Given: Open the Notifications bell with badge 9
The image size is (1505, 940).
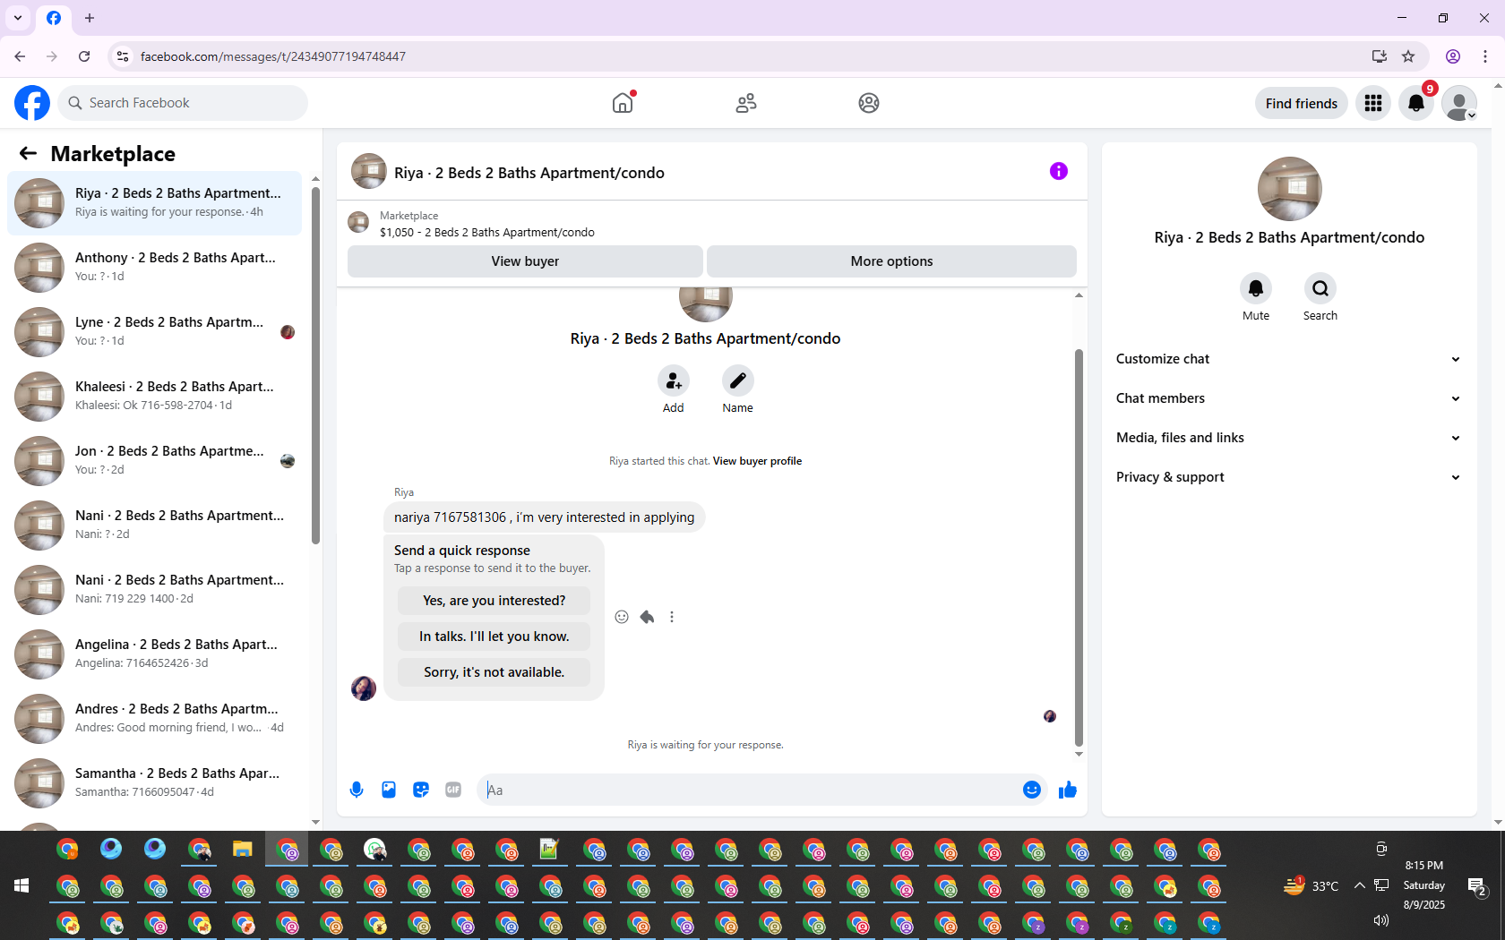Looking at the screenshot, I should point(1416,103).
